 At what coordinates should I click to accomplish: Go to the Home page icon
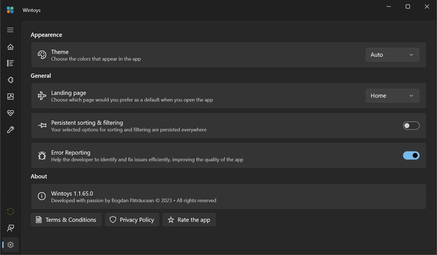click(10, 47)
